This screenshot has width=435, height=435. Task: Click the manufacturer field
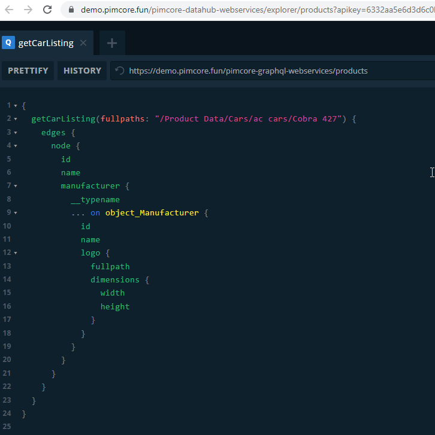(x=90, y=186)
